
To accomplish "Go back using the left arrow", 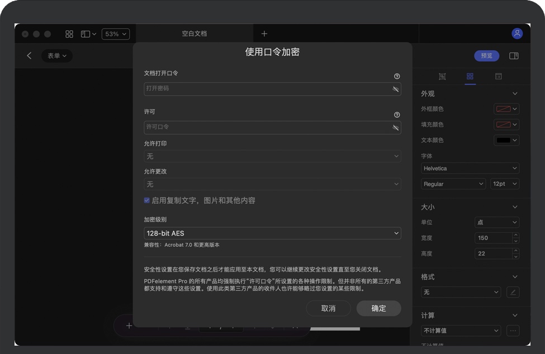I will pos(29,56).
